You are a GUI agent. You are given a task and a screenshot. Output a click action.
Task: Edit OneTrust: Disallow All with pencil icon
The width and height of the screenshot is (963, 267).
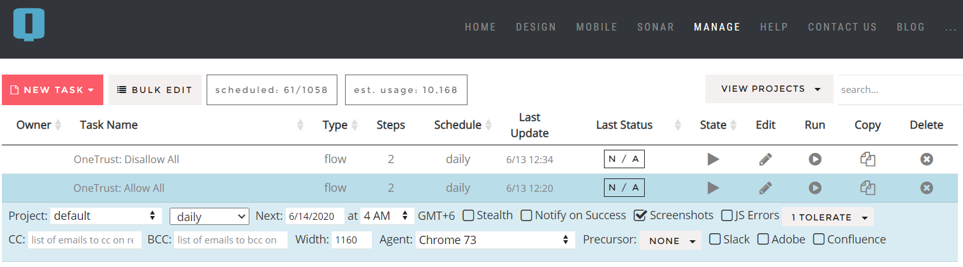(765, 159)
